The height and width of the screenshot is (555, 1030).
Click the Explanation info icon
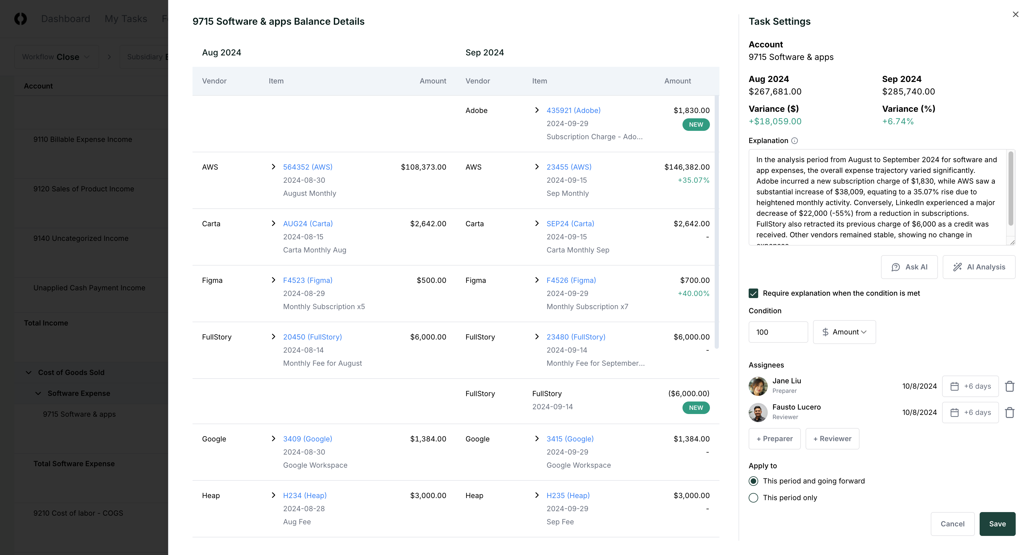795,141
